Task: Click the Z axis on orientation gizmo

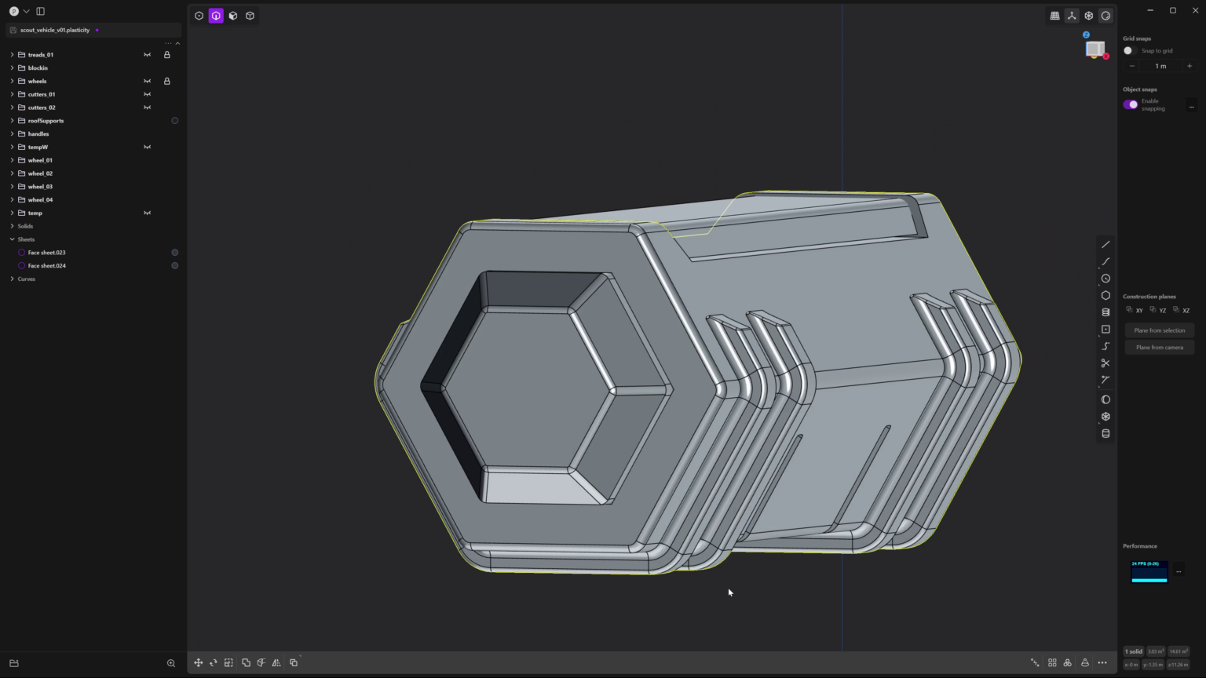Action: (1086, 35)
